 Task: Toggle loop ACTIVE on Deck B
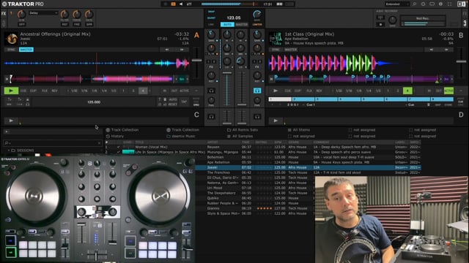(x=448, y=91)
